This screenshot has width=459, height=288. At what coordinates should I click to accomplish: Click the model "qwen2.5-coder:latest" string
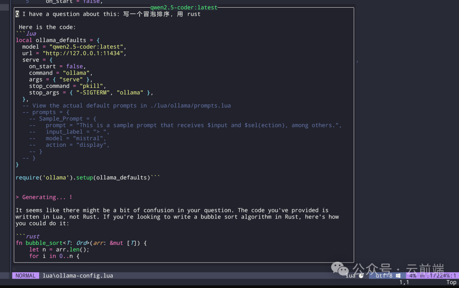tap(86, 47)
